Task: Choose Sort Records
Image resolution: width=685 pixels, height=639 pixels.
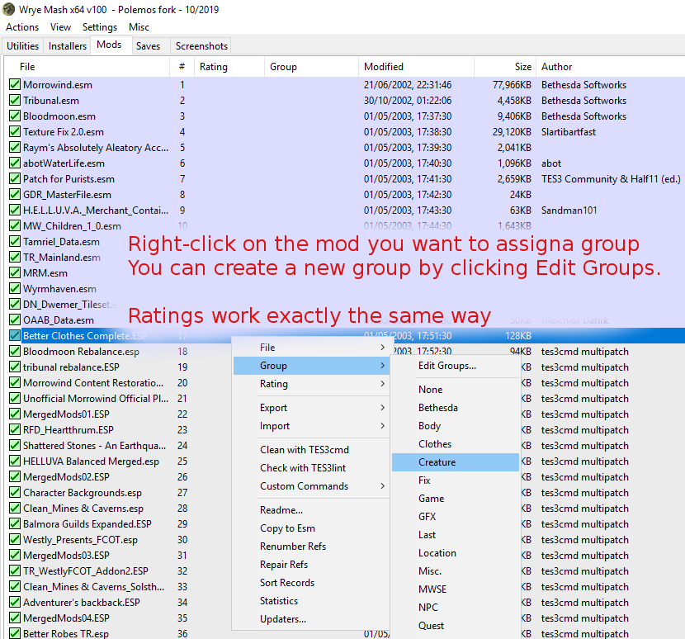Action: [311, 583]
